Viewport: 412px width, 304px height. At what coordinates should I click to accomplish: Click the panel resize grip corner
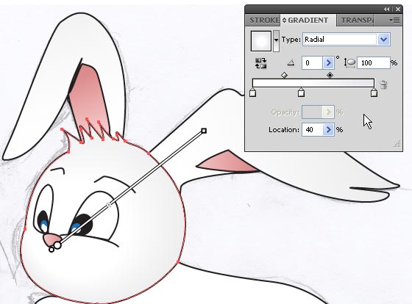[397, 144]
